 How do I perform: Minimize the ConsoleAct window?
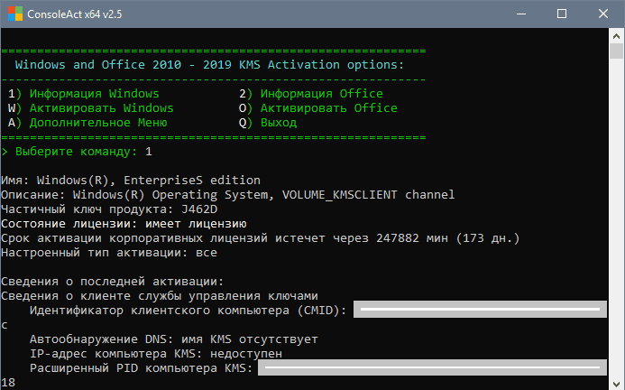(x=520, y=14)
